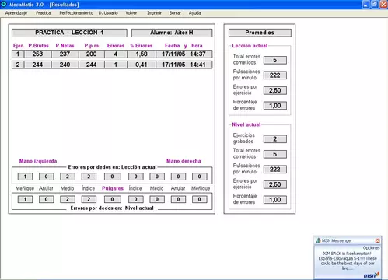Select date cell 17/11/05 14:37

point(184,54)
